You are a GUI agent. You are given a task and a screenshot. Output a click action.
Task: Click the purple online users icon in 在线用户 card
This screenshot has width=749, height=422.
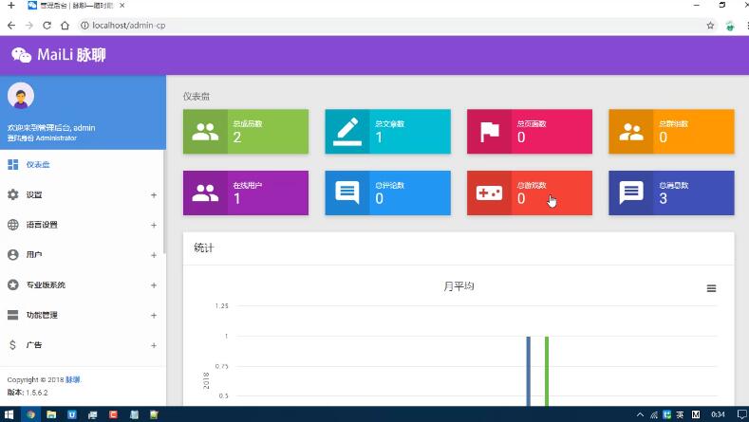(205, 193)
